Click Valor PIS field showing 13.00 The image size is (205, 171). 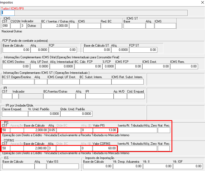pyautogui.click(x=105, y=130)
